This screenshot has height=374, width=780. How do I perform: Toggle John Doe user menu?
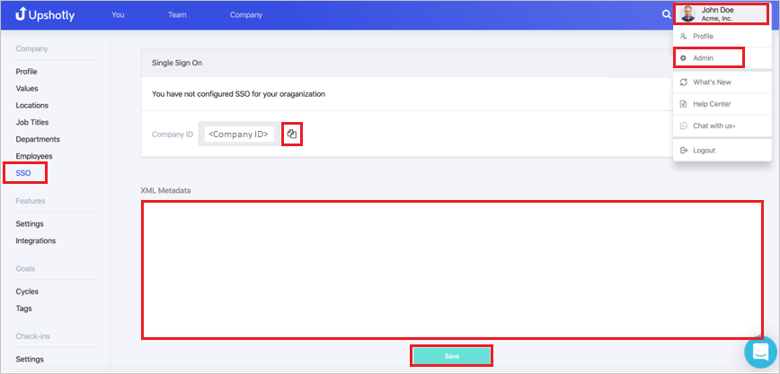[x=722, y=14]
